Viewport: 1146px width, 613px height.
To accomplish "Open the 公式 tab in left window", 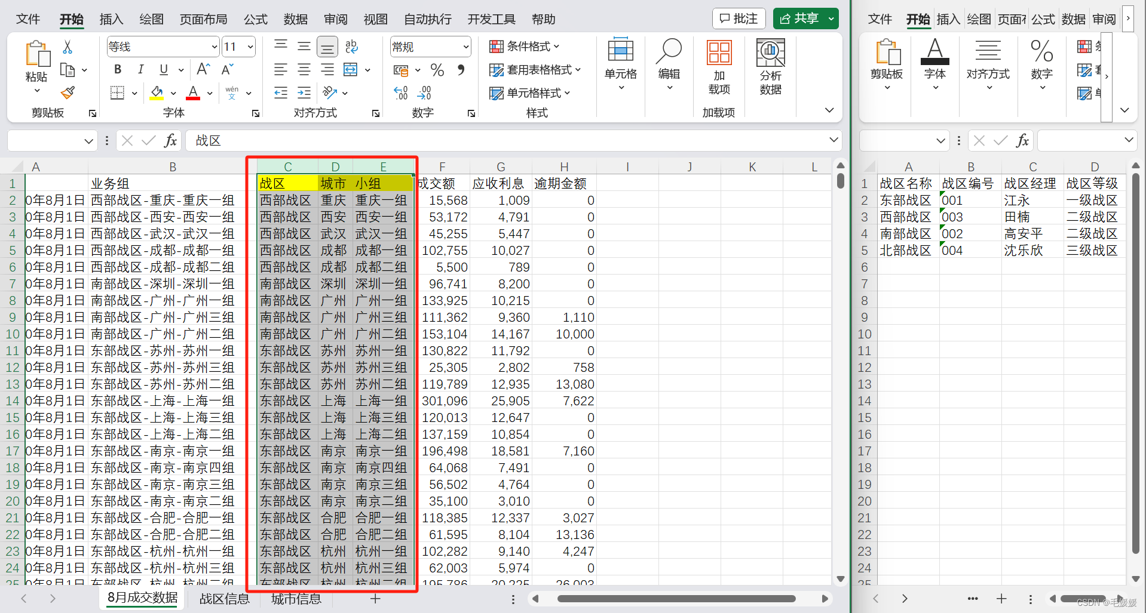I will point(256,19).
